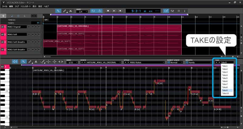Toggle auto-scroll follow playhead button
The height and width of the screenshot is (129, 243).
click(99, 11)
